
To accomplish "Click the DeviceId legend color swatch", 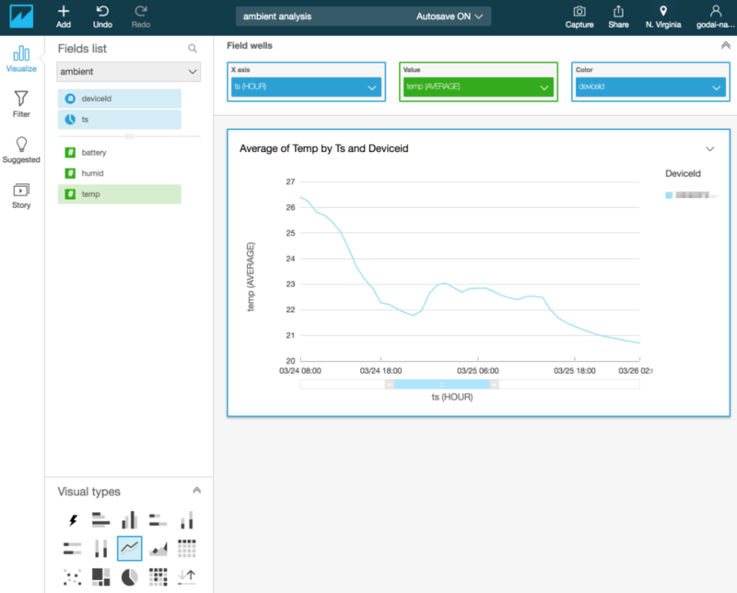I will point(669,195).
